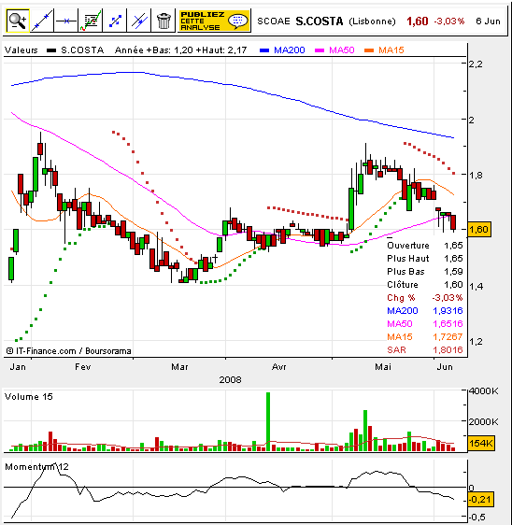This screenshot has height=525, width=512.
Task: Click the 6 Jun date in the header
Action: point(489,21)
